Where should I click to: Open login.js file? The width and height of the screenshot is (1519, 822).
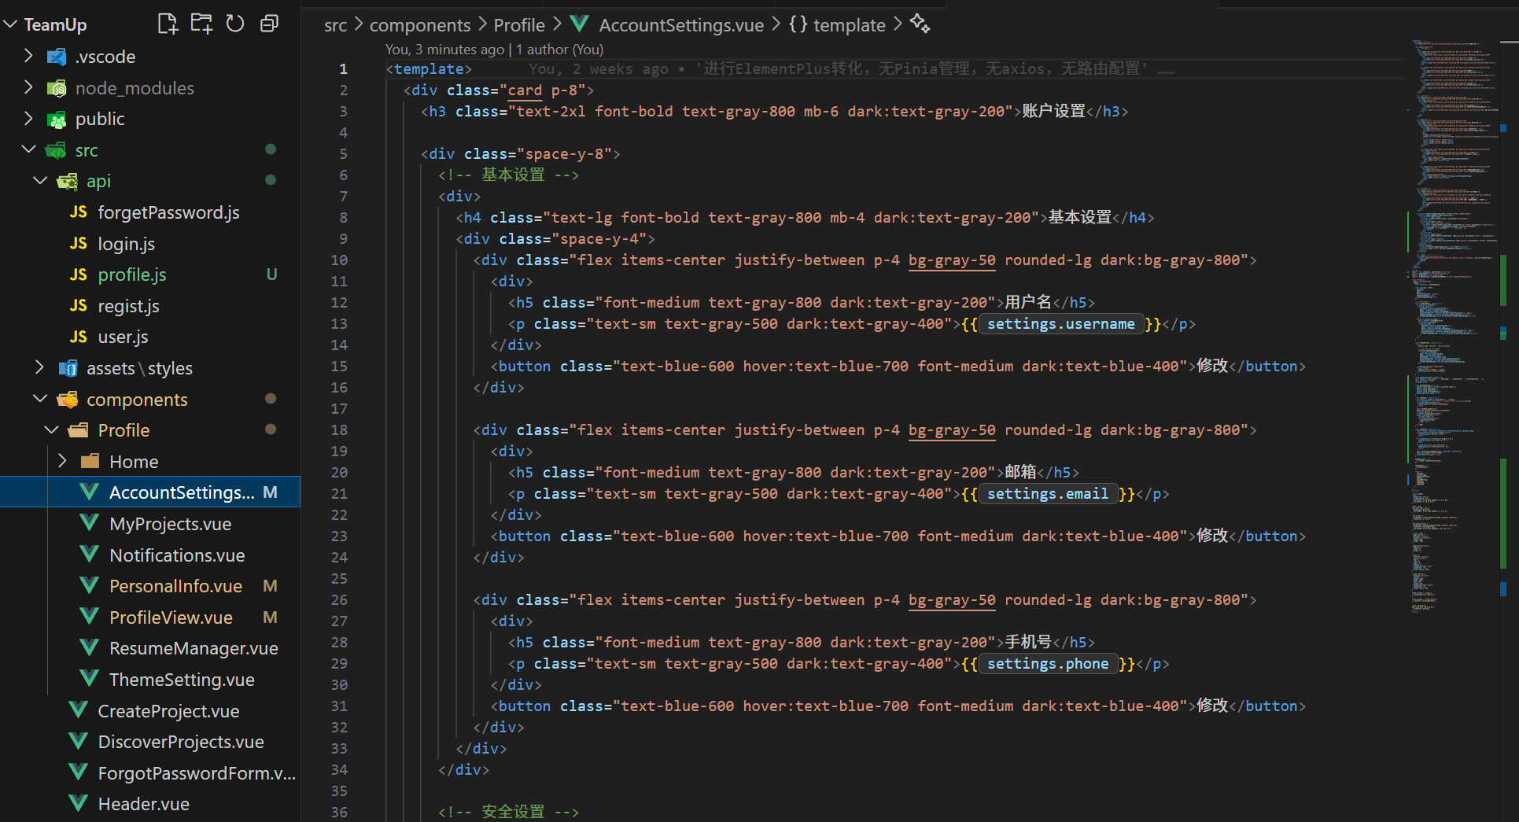click(x=126, y=244)
